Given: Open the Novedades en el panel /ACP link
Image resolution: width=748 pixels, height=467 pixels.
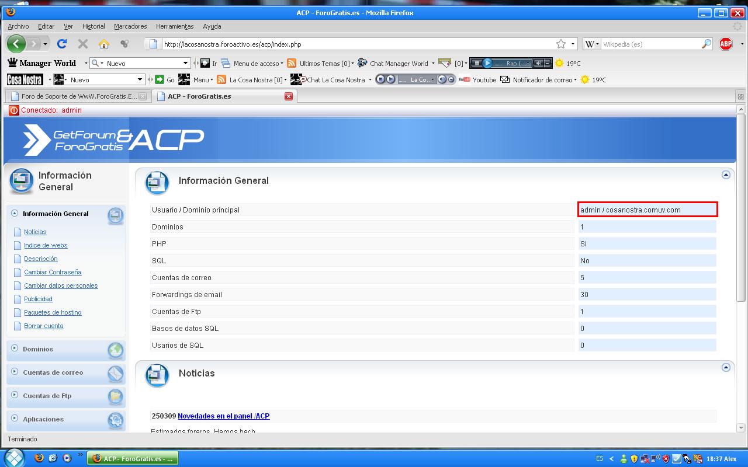Looking at the screenshot, I should (224, 416).
